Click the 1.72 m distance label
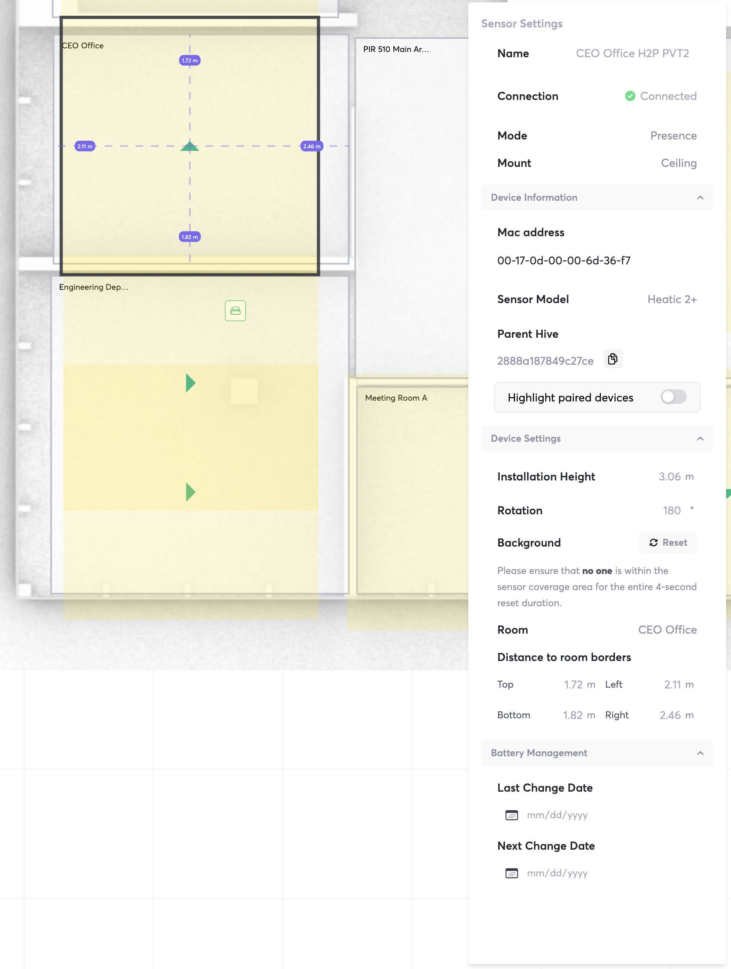The image size is (731, 969). [x=190, y=60]
